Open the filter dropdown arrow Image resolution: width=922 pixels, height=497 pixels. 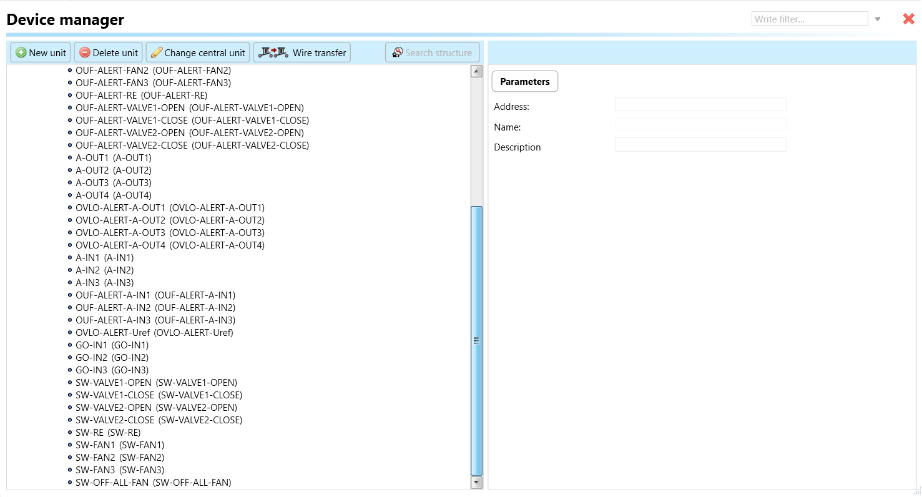[878, 19]
